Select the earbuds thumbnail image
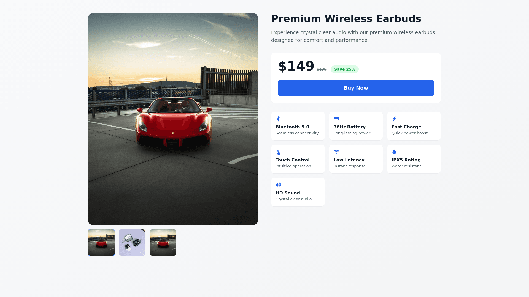This screenshot has height=297, width=529. 132,243
